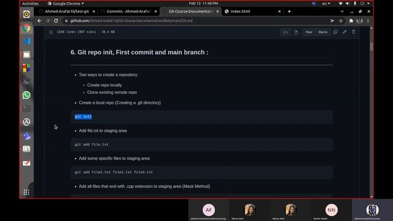Open Chrome extensions puzzle icon
393x221 pixels.
(351, 21)
